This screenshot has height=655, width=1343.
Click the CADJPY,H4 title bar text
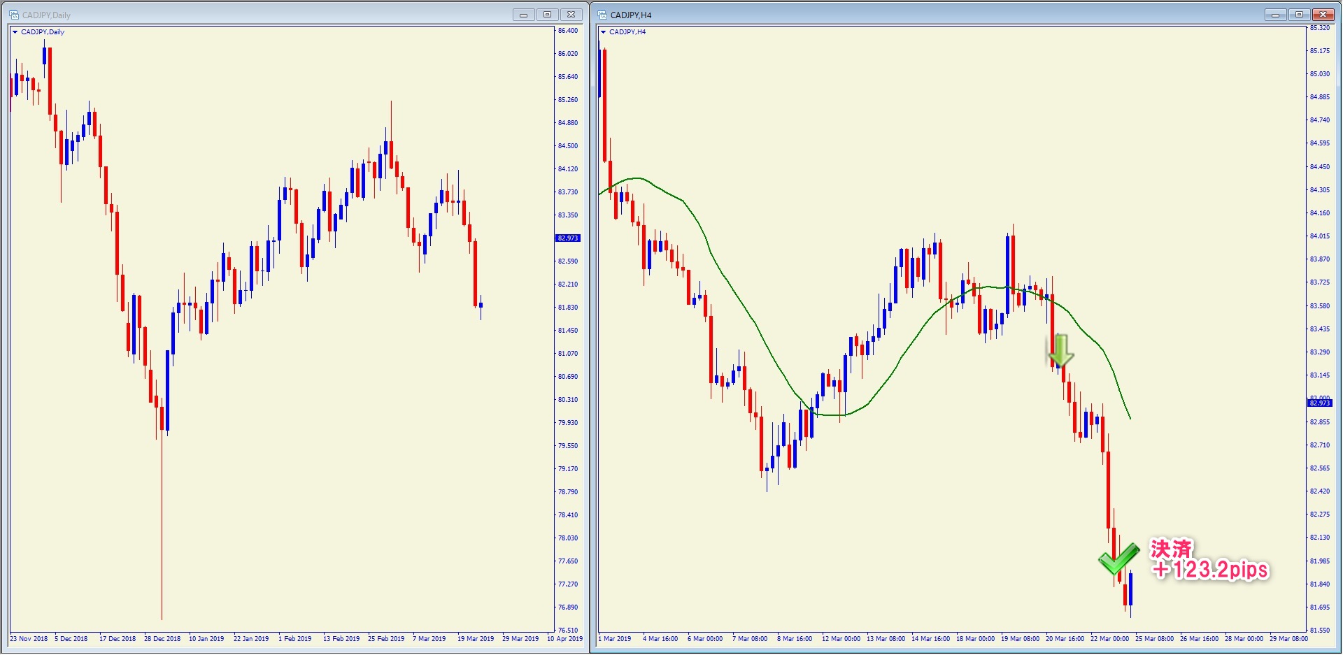tap(631, 15)
